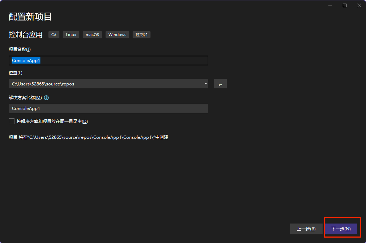Click the 解决方案名称 input field
This screenshot has height=243, width=366.
pyautogui.click(x=108, y=108)
